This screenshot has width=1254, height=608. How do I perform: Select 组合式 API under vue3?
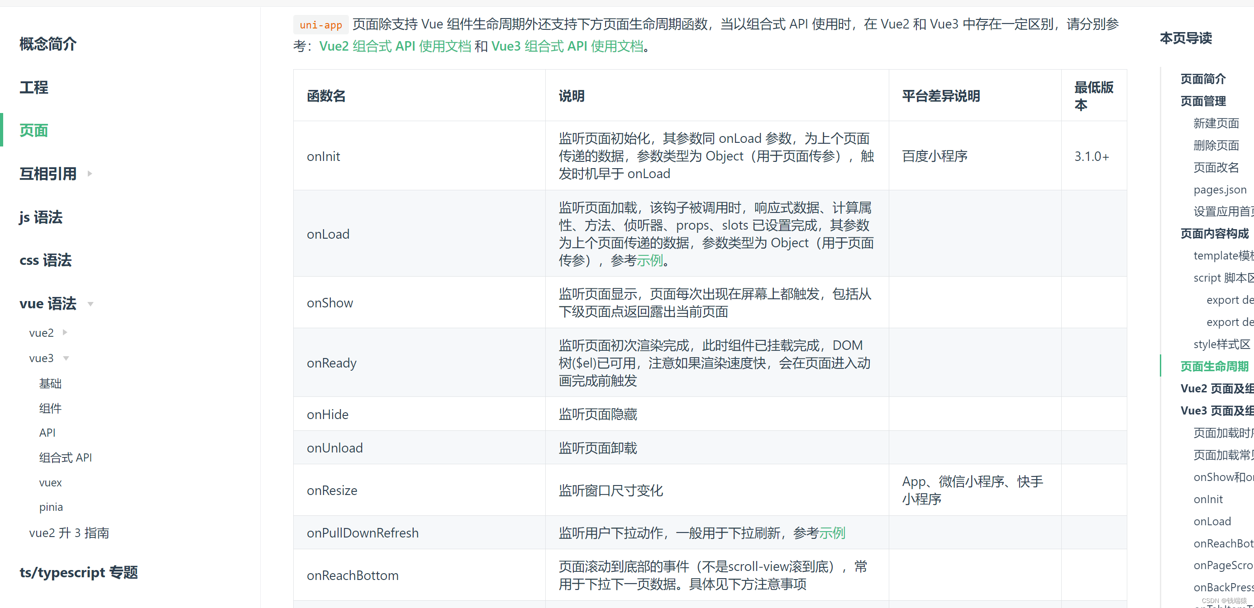(65, 458)
